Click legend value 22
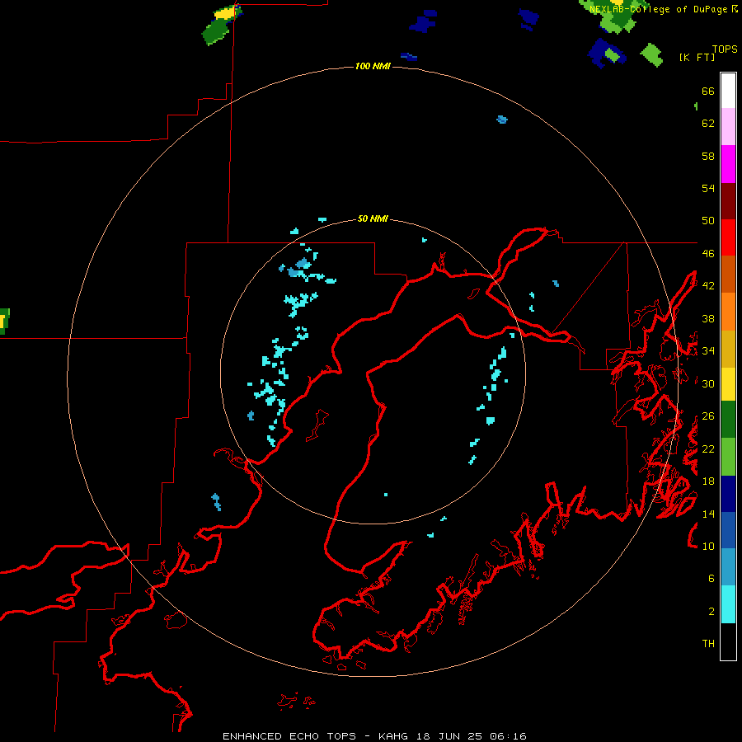 [708, 448]
